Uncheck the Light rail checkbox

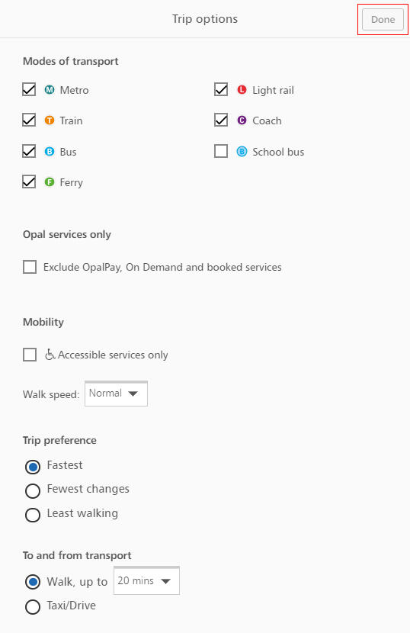pyautogui.click(x=221, y=90)
